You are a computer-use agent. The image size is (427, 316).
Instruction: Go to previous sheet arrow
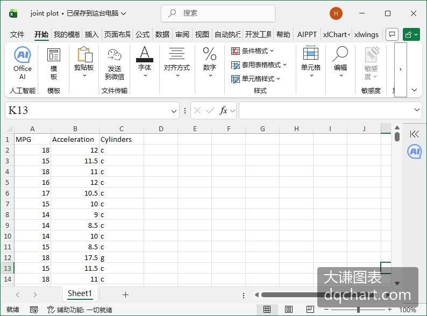click(18, 295)
